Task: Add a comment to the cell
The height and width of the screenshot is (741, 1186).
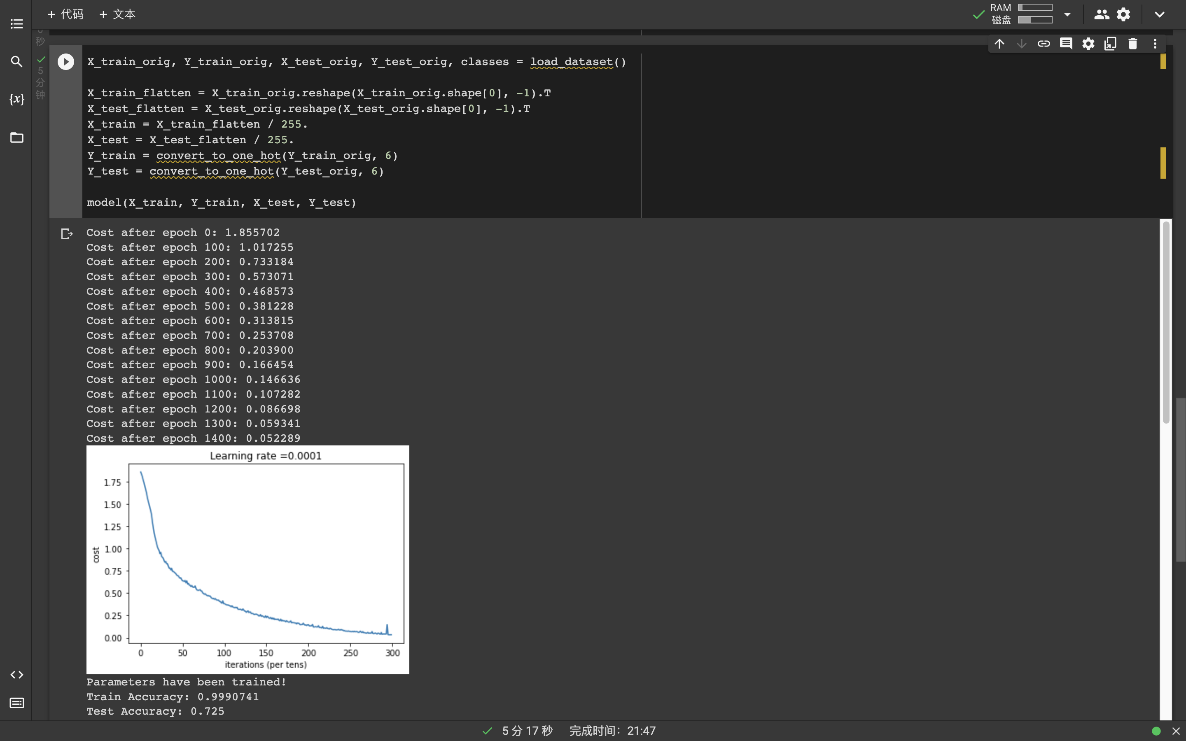Action: point(1066,44)
